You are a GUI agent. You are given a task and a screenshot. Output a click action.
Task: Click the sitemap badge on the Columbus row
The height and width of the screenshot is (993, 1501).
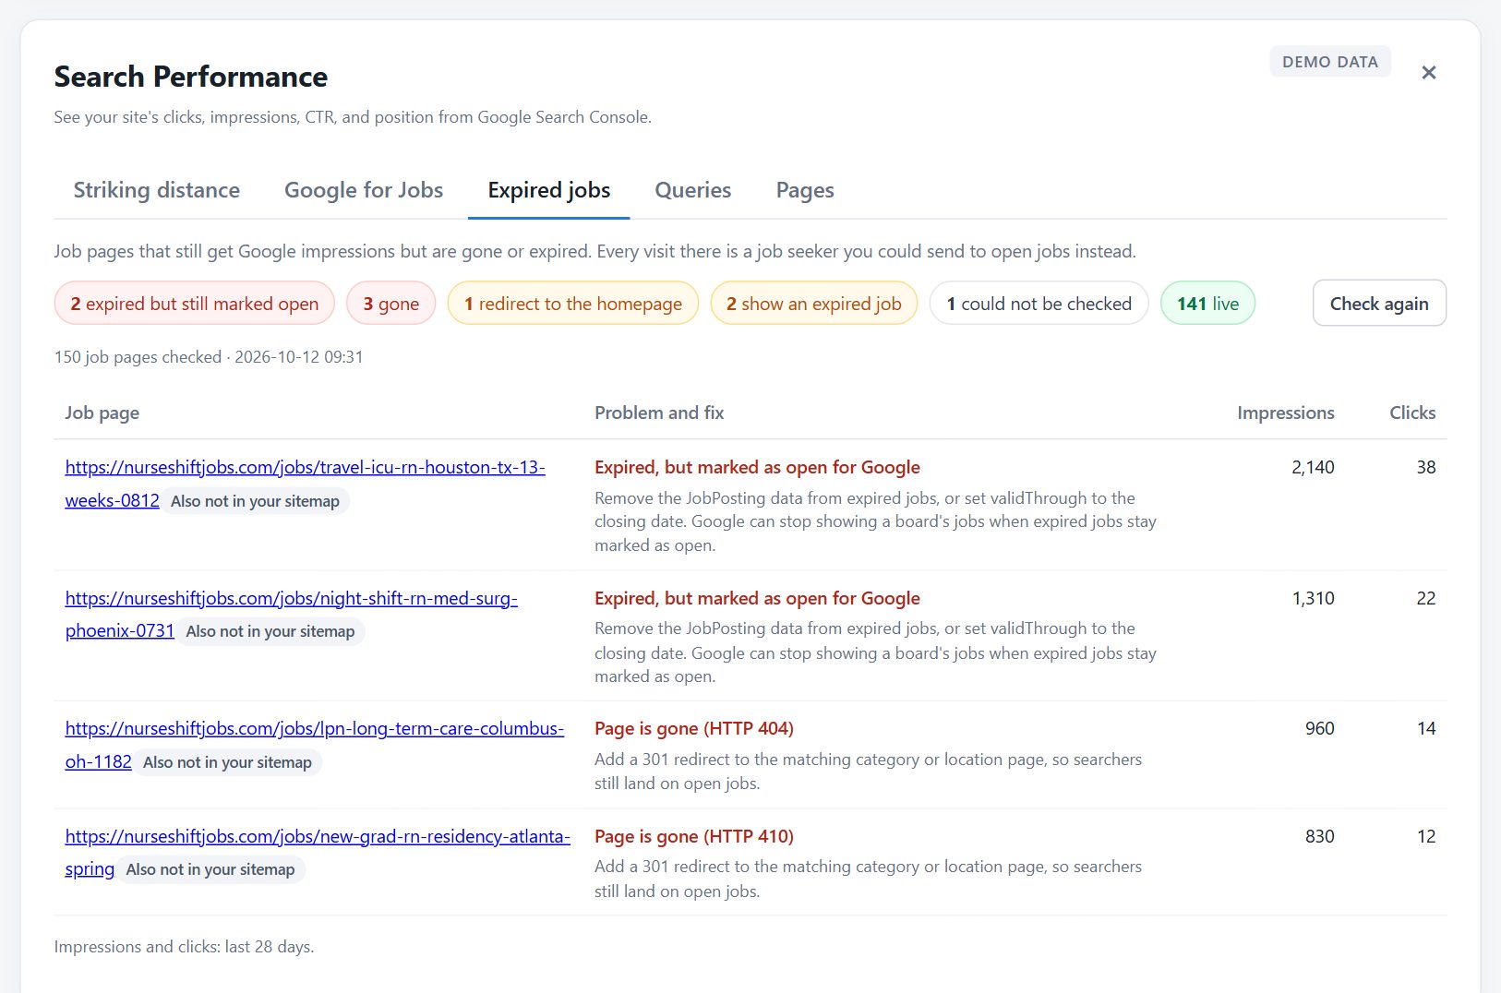point(228,763)
